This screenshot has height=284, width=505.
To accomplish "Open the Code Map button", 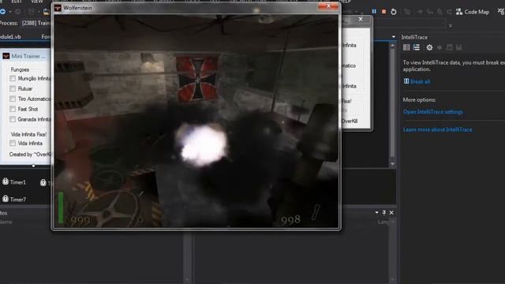I will [473, 12].
